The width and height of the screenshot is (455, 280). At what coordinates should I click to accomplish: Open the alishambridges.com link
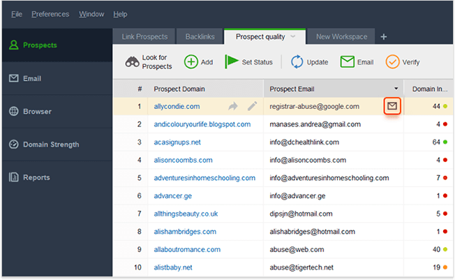(185, 232)
